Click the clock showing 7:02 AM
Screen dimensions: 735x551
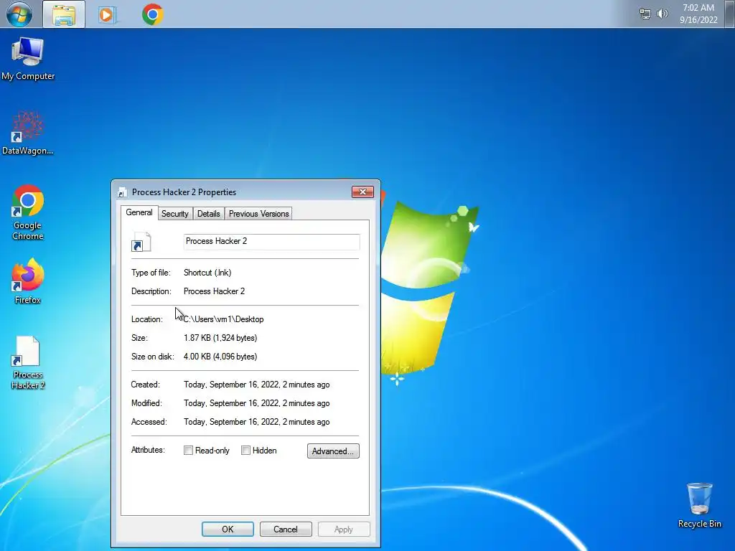point(698,14)
